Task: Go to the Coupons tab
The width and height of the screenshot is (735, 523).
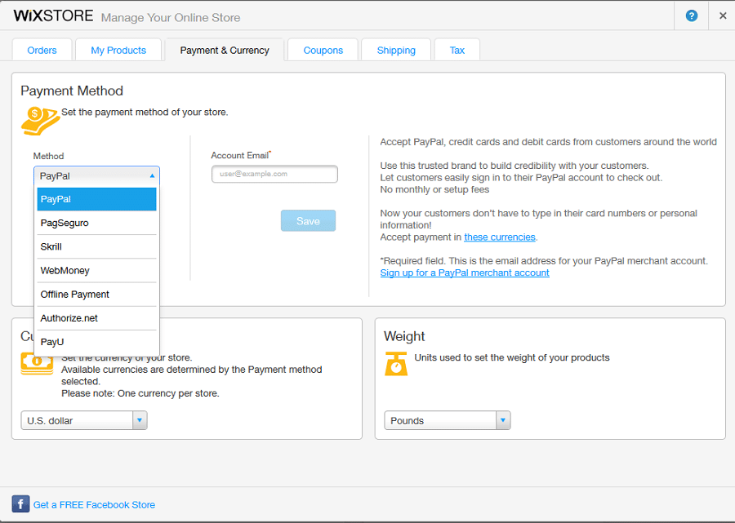Action: click(323, 50)
